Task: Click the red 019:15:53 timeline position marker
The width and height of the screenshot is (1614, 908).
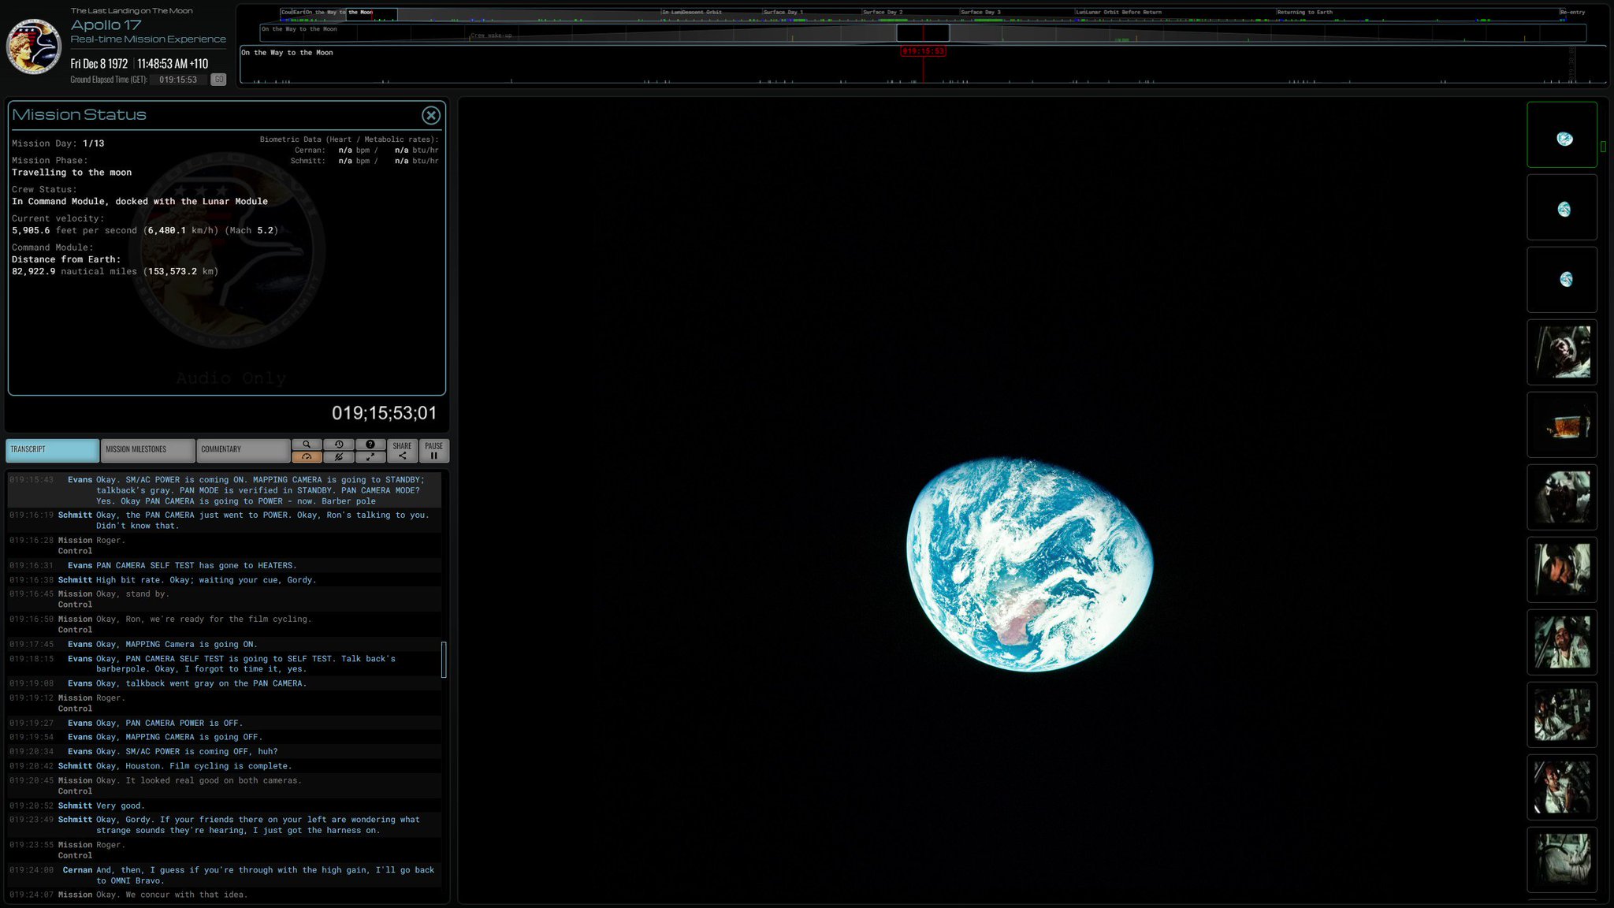Action: coord(923,51)
